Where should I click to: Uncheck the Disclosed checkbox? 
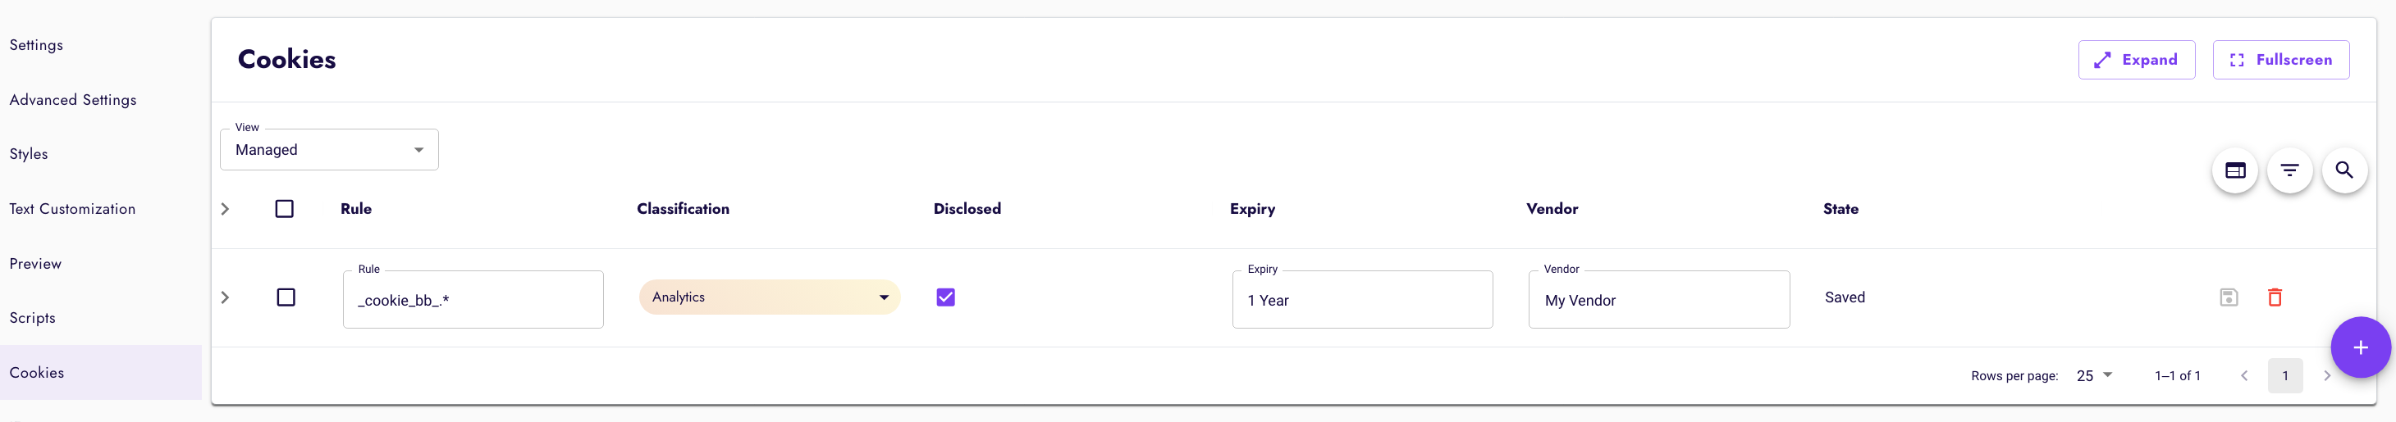click(945, 297)
